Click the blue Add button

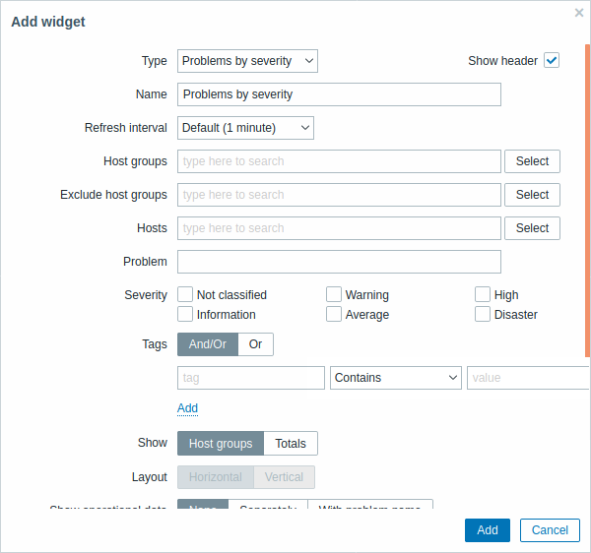tap(488, 530)
